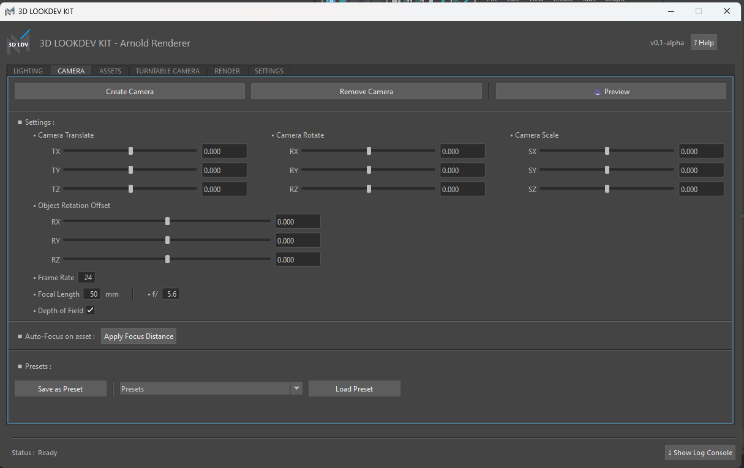Click the Camera Translate TX value field
The image size is (744, 468).
224,151
